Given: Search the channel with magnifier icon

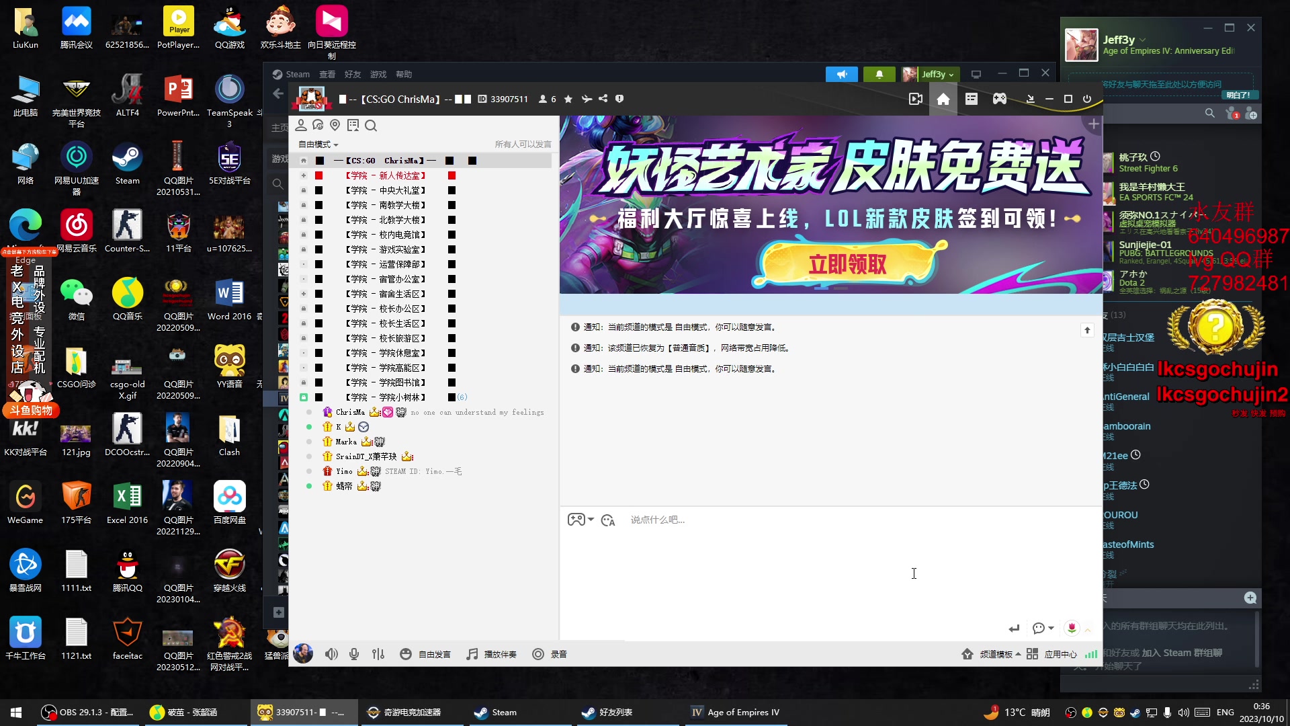Looking at the screenshot, I should click(371, 125).
